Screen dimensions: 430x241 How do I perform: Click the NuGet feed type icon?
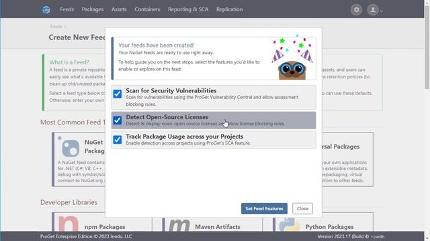tap(71, 148)
